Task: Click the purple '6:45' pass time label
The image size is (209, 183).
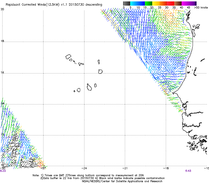Action: [188, 171]
